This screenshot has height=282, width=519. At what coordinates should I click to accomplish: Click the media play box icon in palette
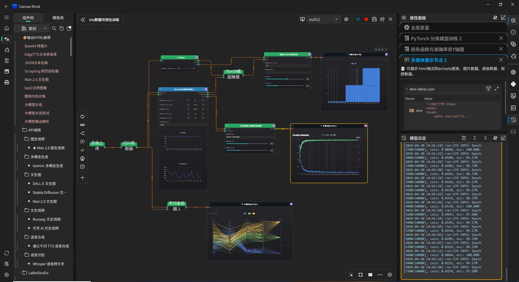tap(82, 142)
